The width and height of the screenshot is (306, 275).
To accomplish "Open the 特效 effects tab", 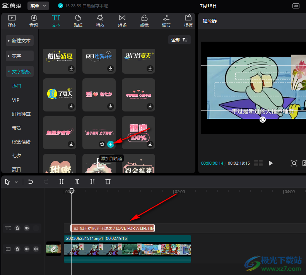I will coord(100,21).
